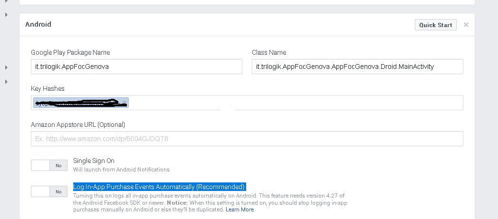Remove the redacted key hash token
Screen dimensions: 498x219
[x=124, y=102]
